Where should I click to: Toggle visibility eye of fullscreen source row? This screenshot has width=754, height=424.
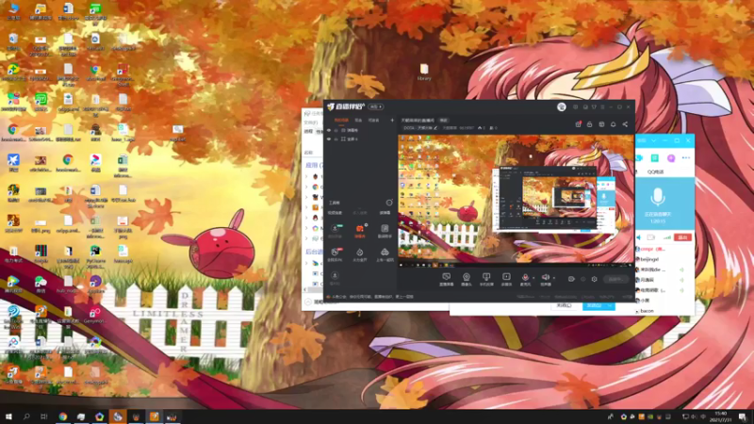(329, 139)
